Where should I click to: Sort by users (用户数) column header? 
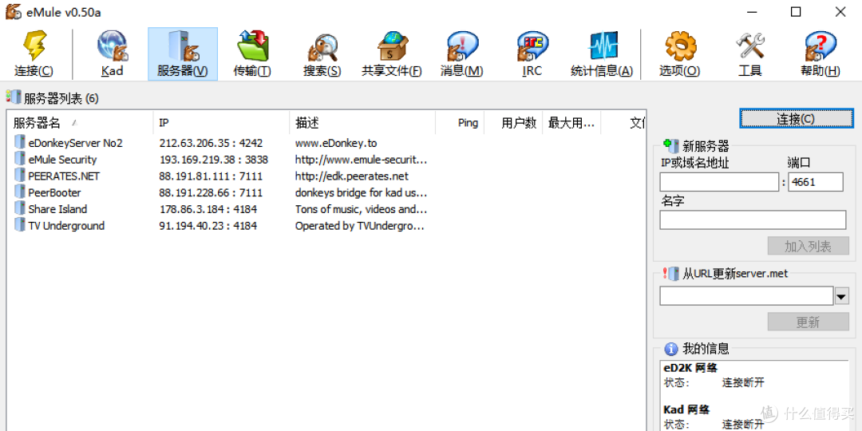pos(513,123)
